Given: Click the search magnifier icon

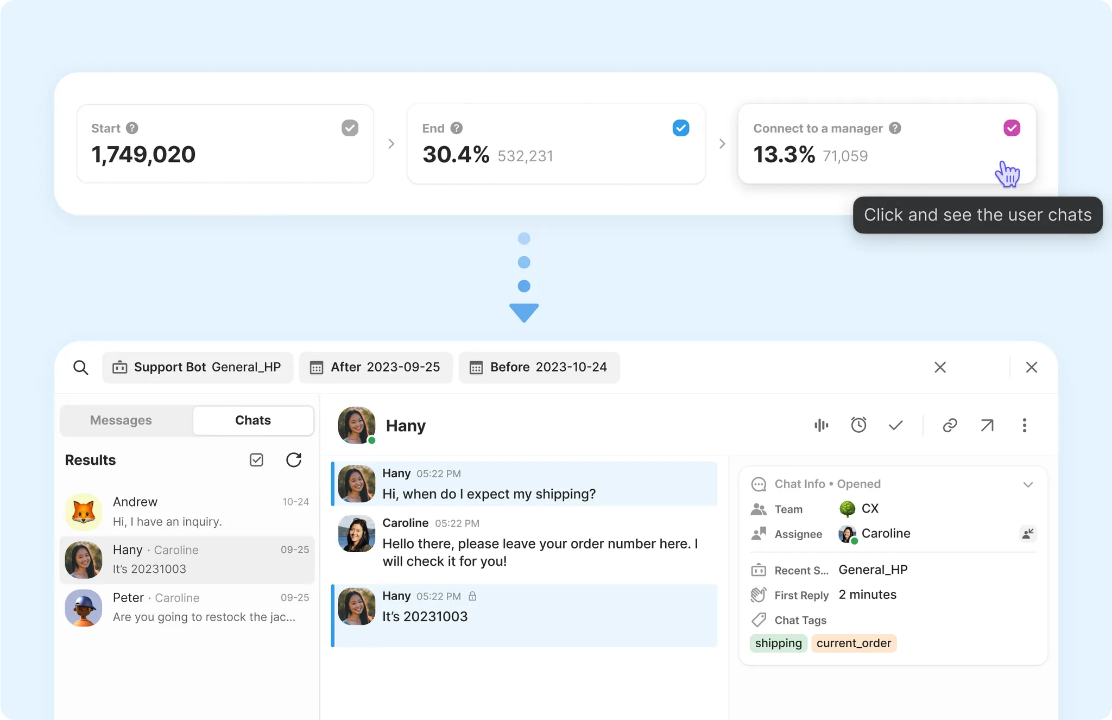Looking at the screenshot, I should click(x=80, y=368).
